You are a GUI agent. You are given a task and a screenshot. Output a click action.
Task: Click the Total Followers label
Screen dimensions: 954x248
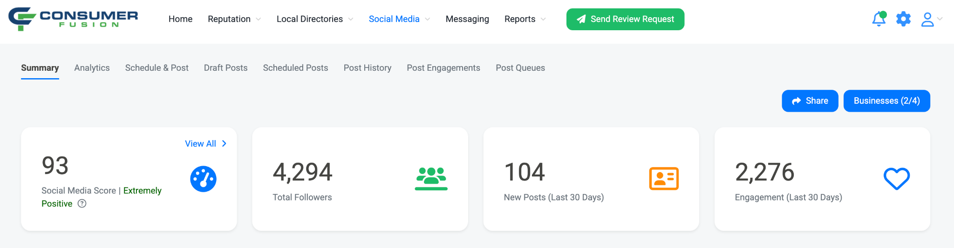[x=302, y=197]
